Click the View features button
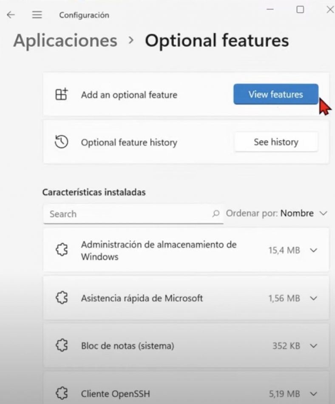 point(275,94)
